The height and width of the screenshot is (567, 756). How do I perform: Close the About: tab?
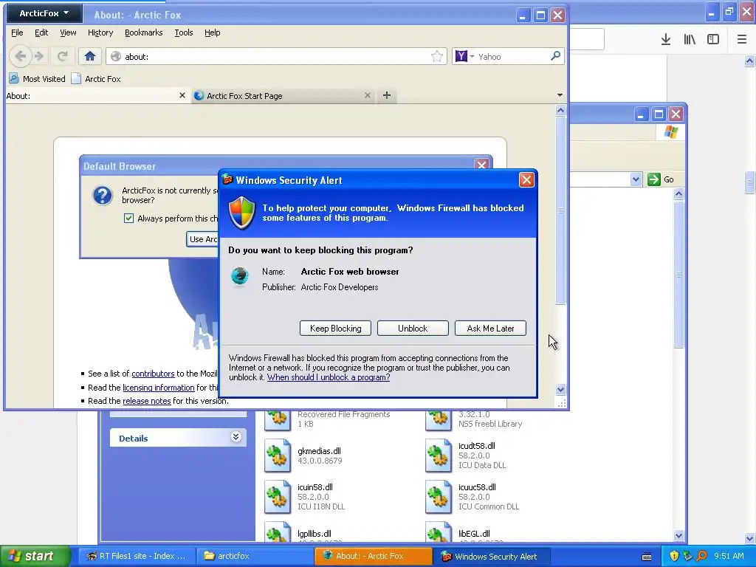tap(182, 95)
